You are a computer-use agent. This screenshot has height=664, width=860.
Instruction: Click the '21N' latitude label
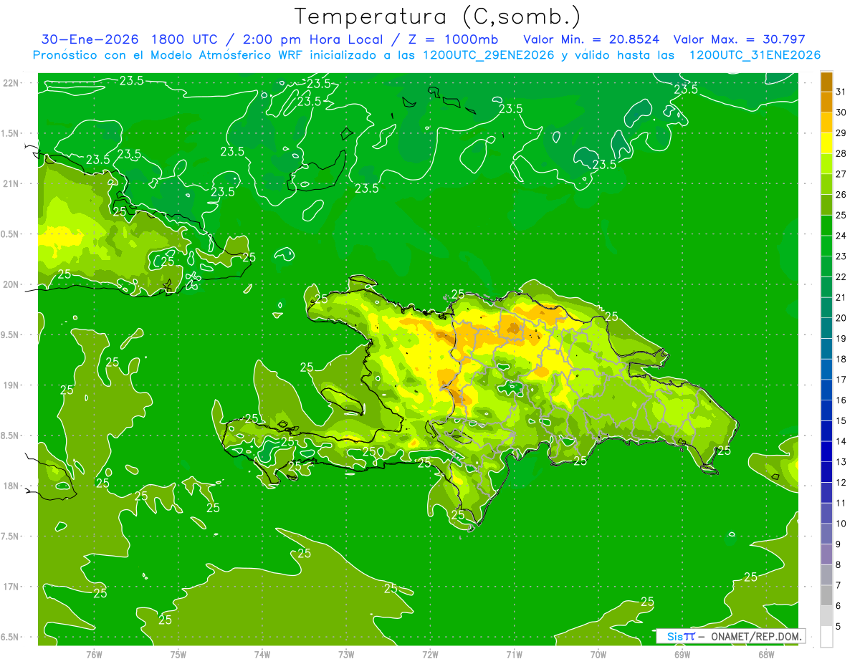[11, 183]
